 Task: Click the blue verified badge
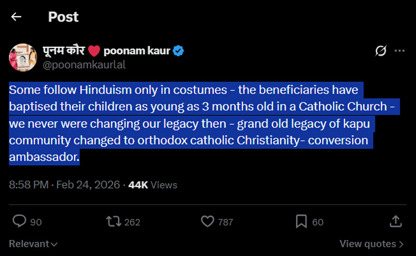click(179, 51)
